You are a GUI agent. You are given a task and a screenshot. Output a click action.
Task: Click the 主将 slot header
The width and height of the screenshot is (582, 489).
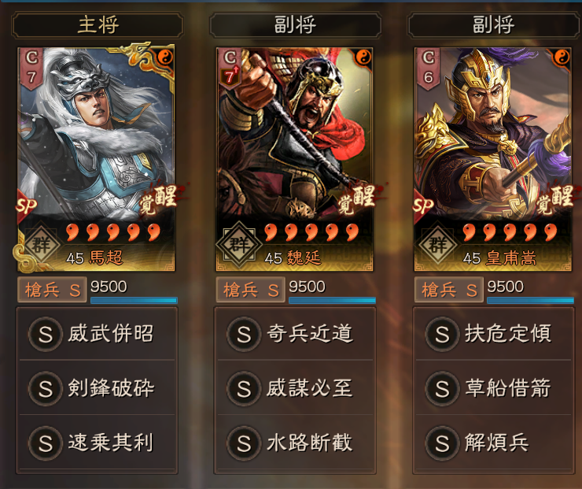point(98,25)
